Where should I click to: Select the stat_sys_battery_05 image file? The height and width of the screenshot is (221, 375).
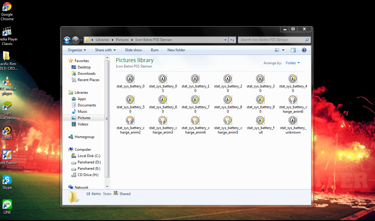(x=163, y=84)
